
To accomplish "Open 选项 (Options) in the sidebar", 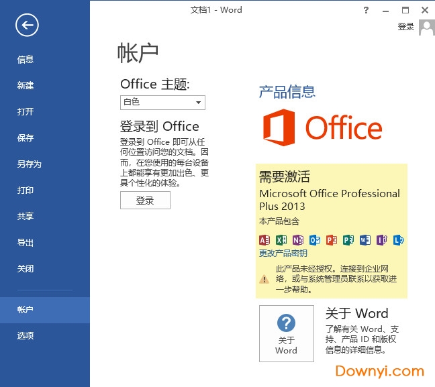I will [26, 336].
